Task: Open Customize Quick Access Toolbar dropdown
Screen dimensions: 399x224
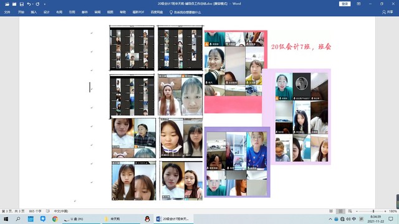Action: 45,4
